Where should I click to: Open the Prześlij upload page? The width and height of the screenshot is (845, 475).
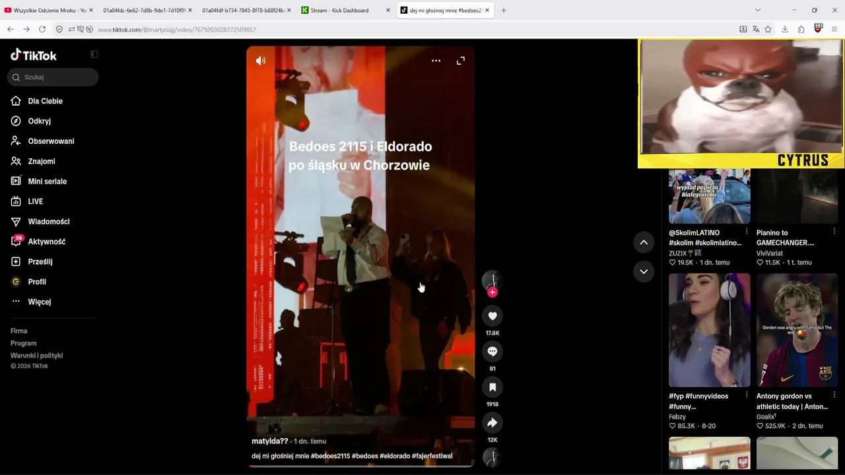pyautogui.click(x=40, y=262)
